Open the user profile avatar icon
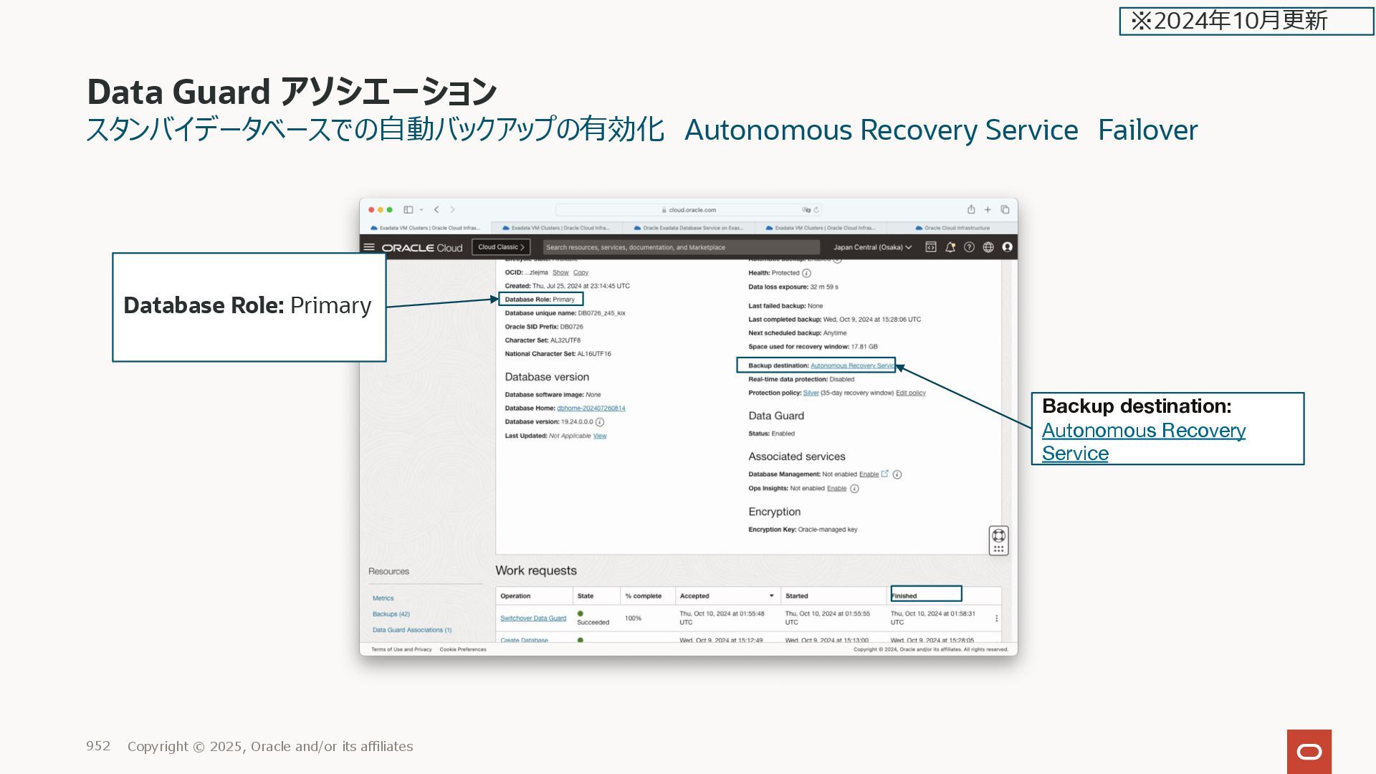 [1007, 247]
